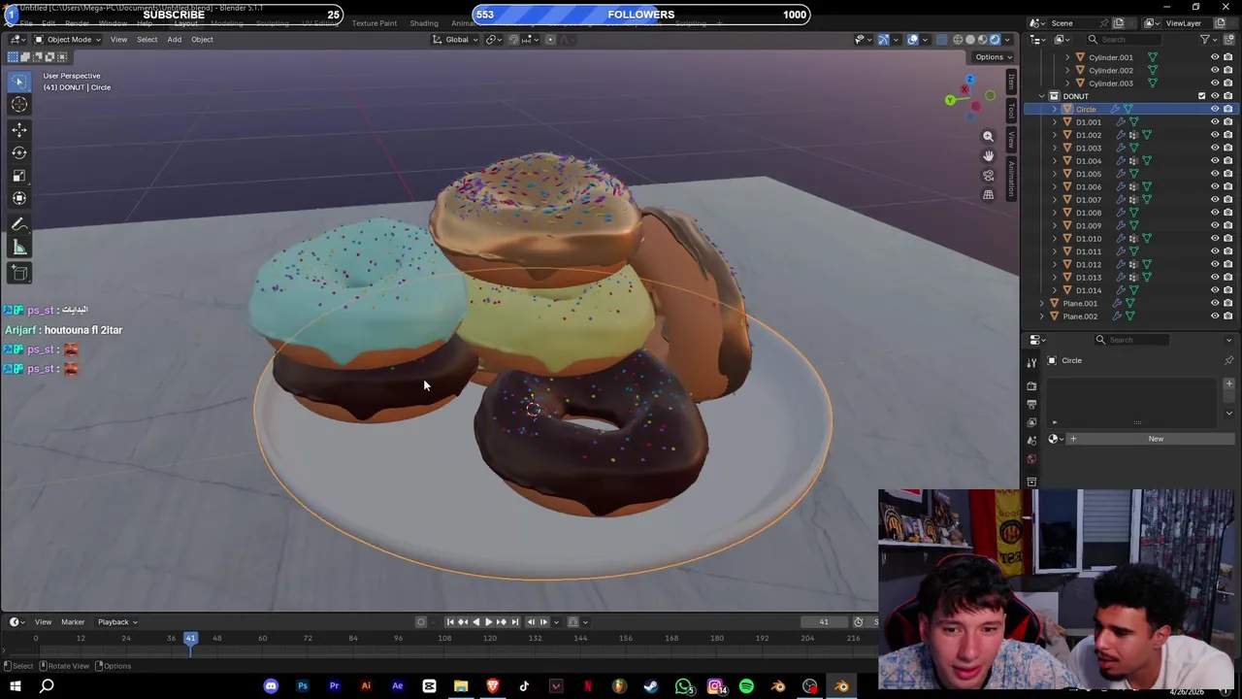This screenshot has width=1242, height=699.
Task: Open Spotify from the Windows taskbar
Action: (x=746, y=686)
